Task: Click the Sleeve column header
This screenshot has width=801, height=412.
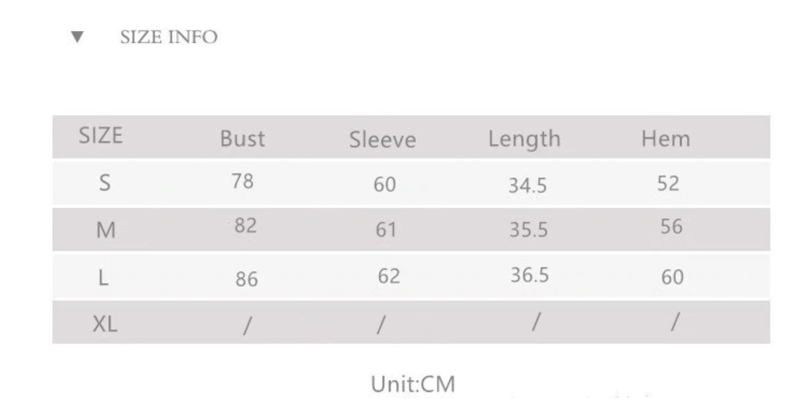Action: coord(383,140)
